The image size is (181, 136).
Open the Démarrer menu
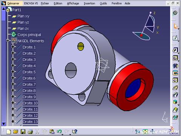click(13, 3)
